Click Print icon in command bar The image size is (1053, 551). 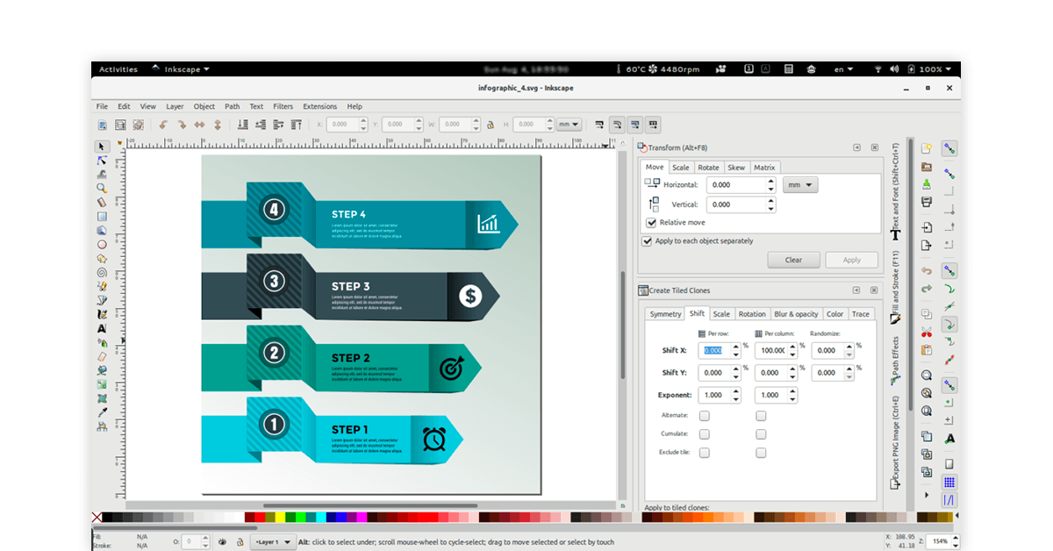tap(927, 202)
